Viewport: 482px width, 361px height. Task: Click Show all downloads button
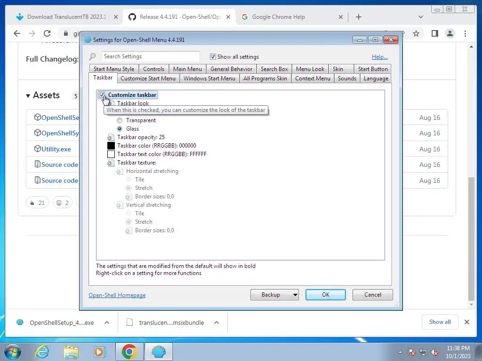440,322
